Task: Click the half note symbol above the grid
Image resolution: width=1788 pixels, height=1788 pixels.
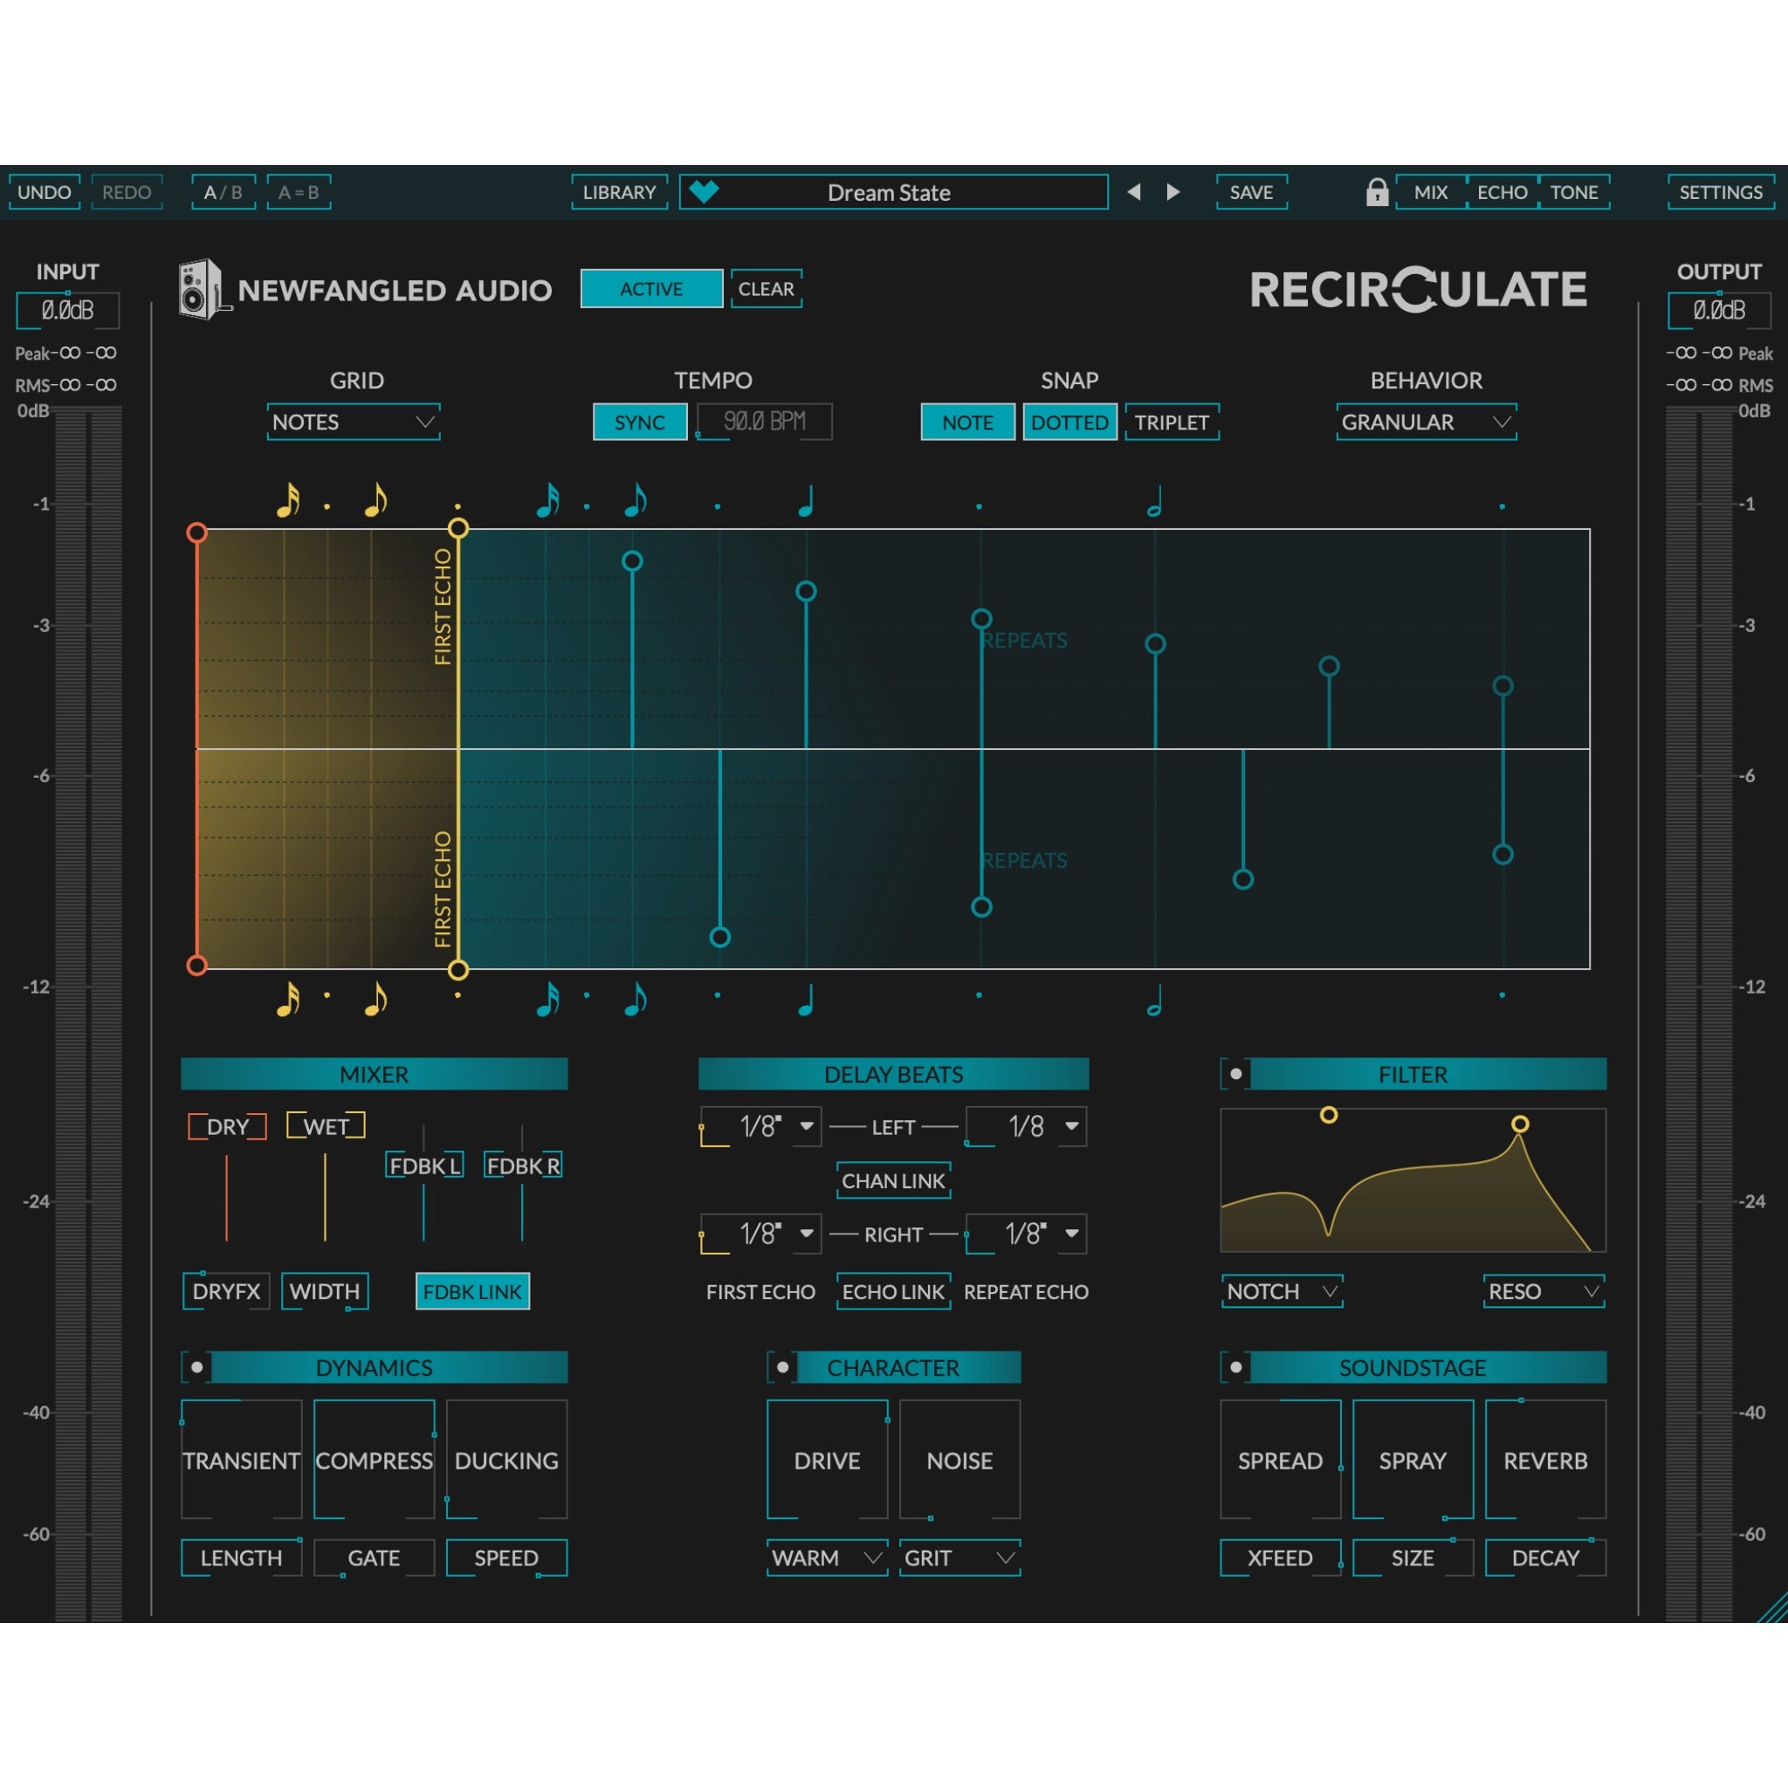Action: click(1154, 505)
